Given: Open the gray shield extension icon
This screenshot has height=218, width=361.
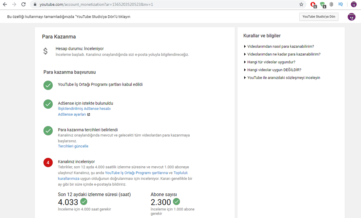Looking at the screenshot, I should [x=331, y=5].
